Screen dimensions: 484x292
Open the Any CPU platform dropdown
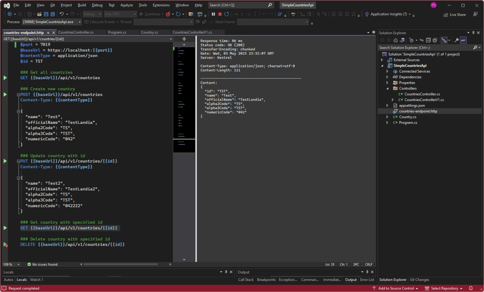pyautogui.click(x=120, y=14)
